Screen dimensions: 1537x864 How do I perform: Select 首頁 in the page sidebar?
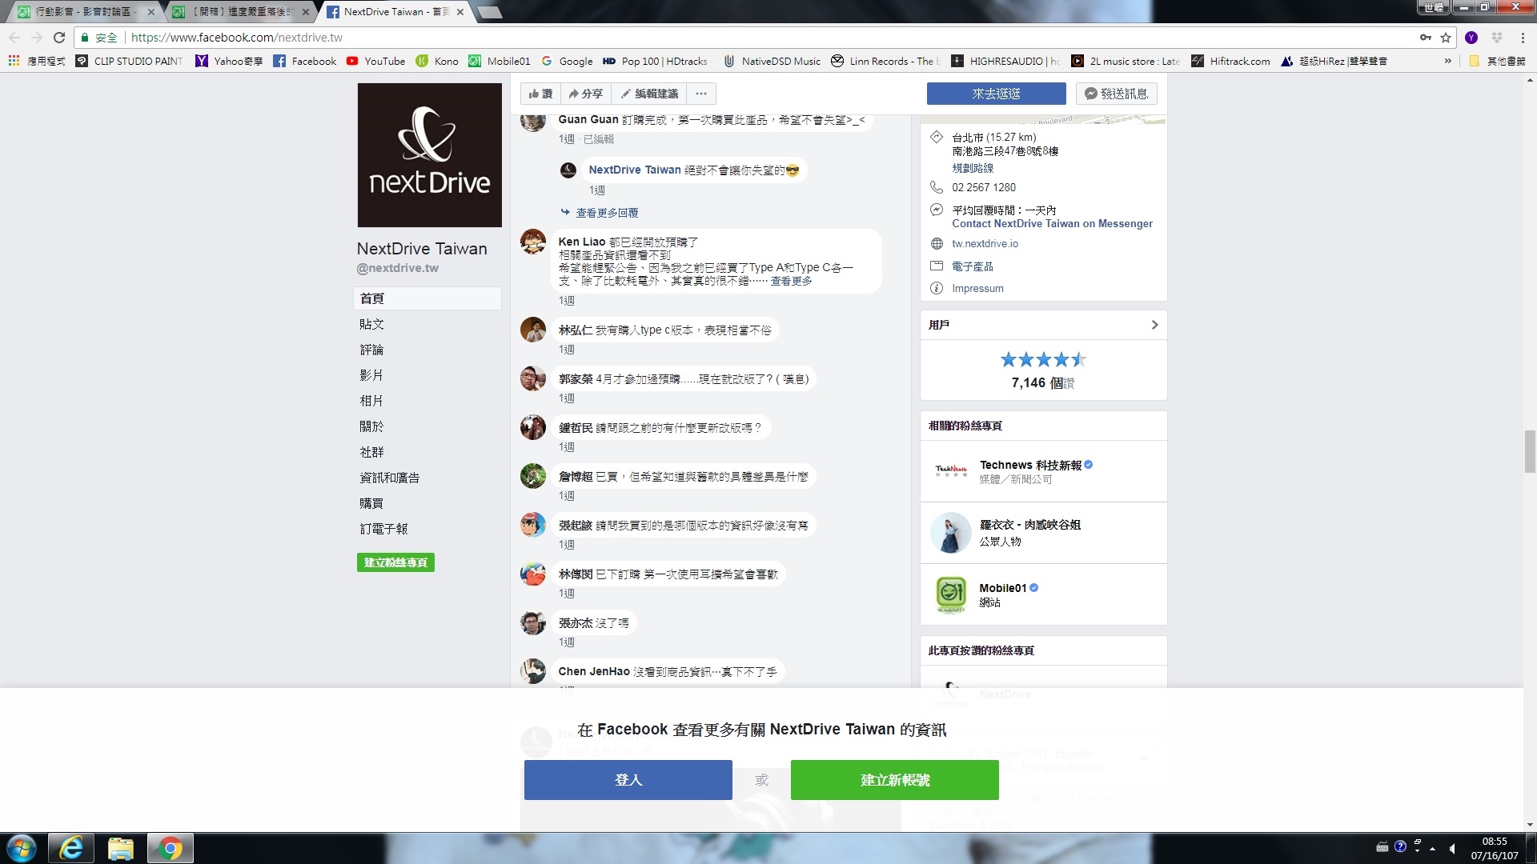[x=427, y=298]
